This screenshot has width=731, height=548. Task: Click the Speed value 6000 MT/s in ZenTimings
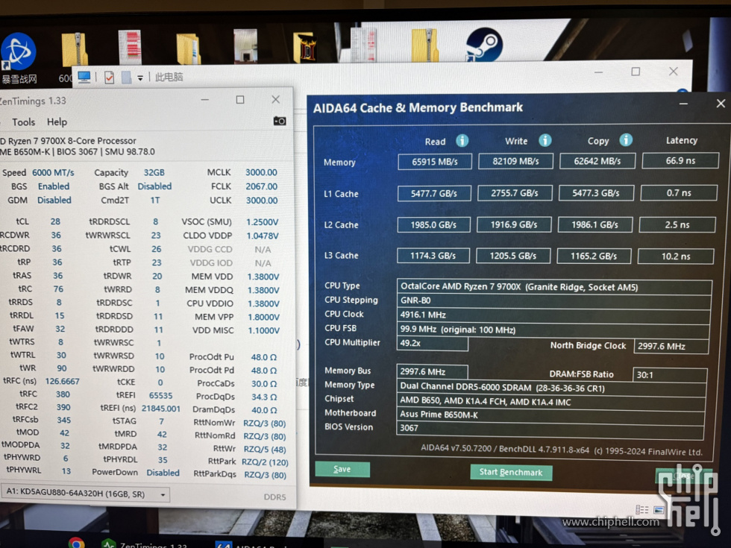click(53, 172)
